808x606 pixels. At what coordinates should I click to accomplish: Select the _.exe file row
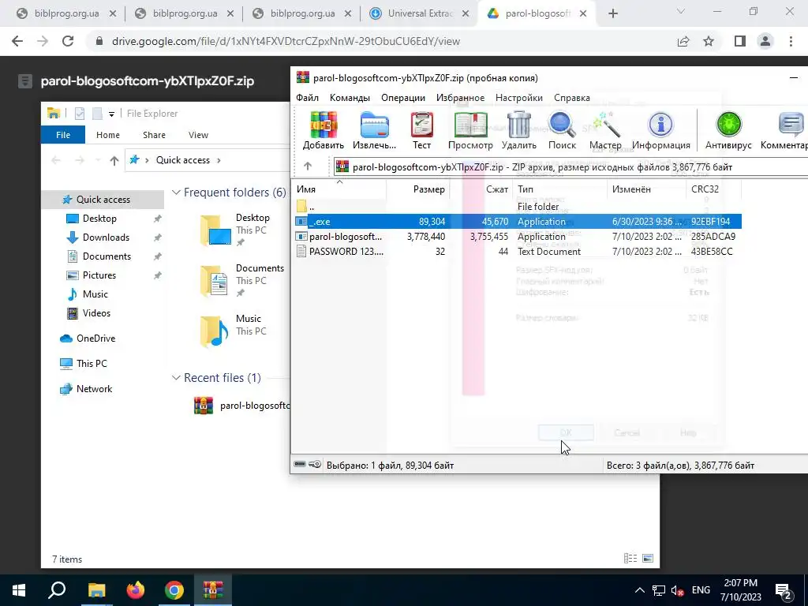coord(518,222)
